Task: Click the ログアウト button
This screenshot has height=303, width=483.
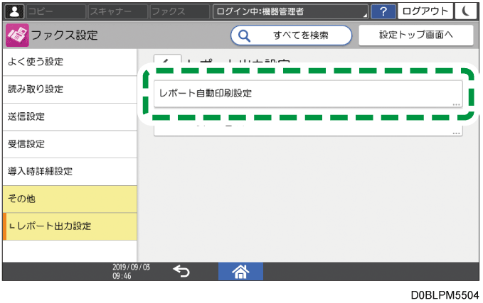Action: [425, 11]
